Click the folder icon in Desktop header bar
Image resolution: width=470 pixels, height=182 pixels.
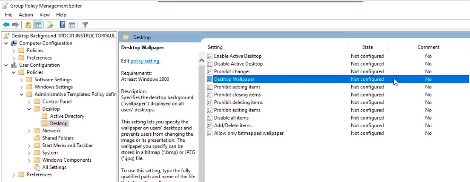coord(126,37)
